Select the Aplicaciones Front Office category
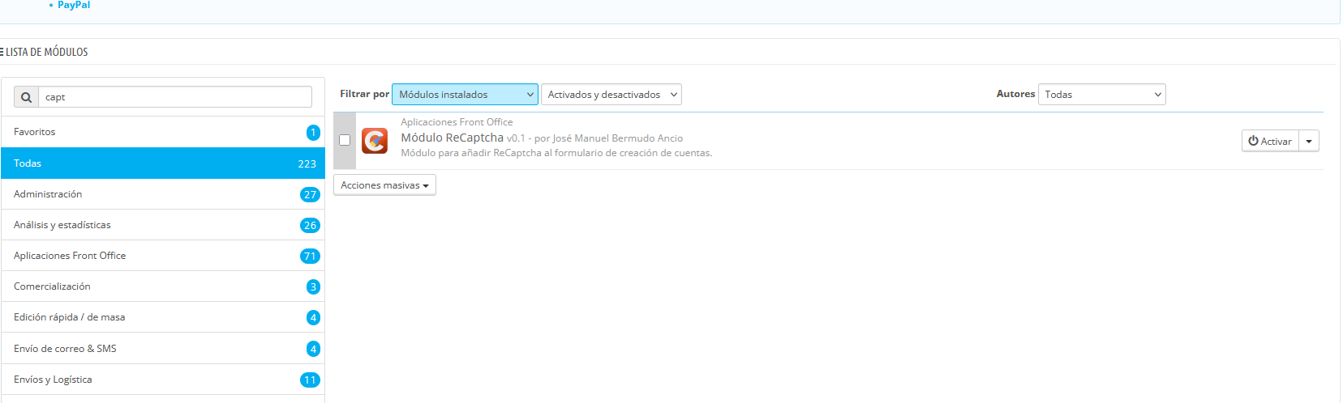Image resolution: width=1343 pixels, height=403 pixels. click(163, 256)
